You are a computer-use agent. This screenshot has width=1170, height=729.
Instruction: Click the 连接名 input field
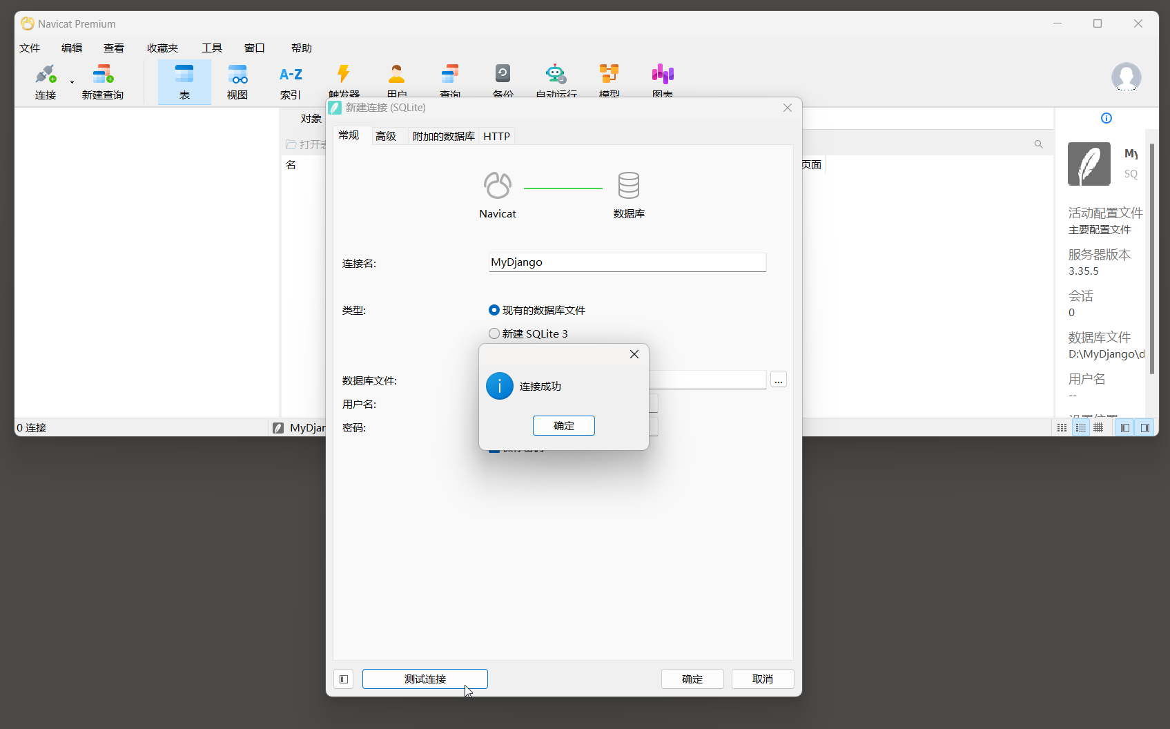627,262
